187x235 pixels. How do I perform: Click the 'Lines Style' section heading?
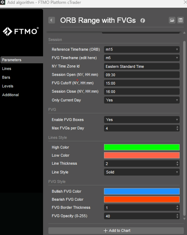58,138
